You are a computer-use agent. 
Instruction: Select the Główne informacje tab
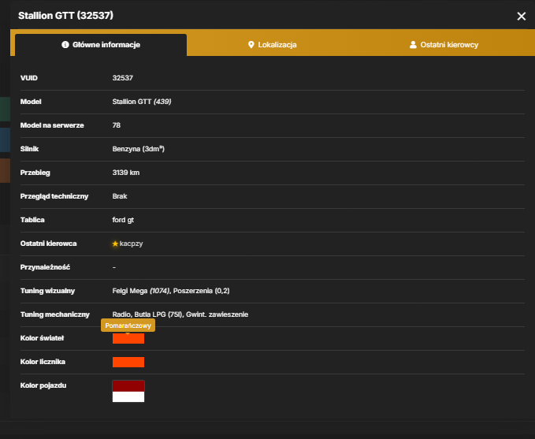[x=101, y=45]
